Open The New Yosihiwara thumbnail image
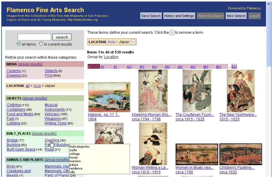This screenshot has height=177, width=273. pyautogui.click(x=241, y=91)
